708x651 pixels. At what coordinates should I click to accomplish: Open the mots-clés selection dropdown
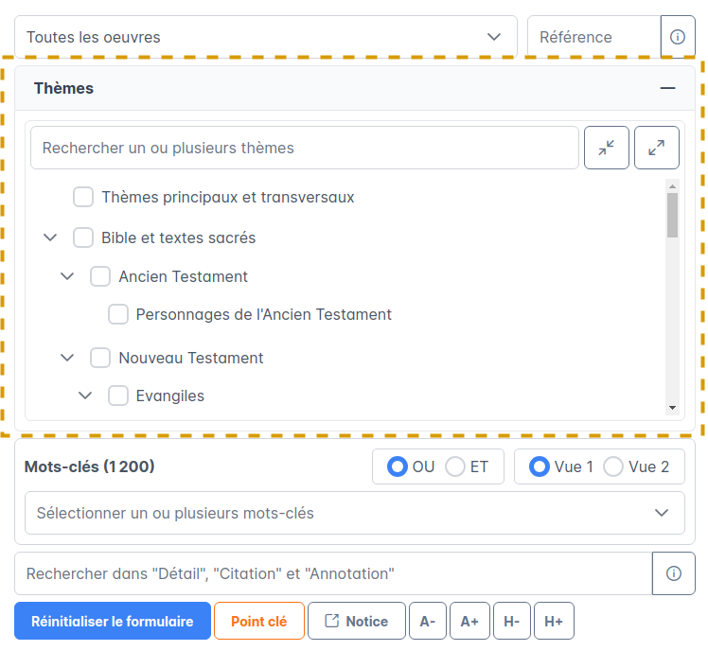pos(355,513)
